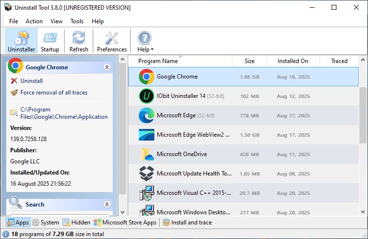Click the sidebar vertical scrollbar thumb
This screenshot has width=368, height=239.
tap(122, 129)
